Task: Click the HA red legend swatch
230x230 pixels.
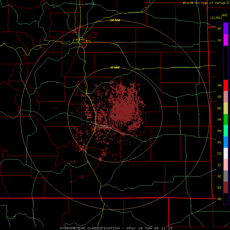Action: (x=226, y=85)
